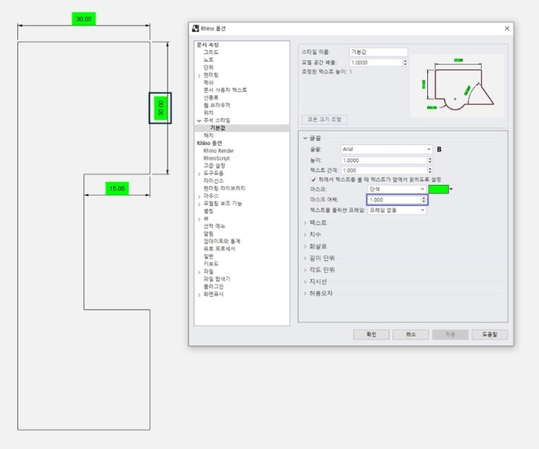This screenshot has height=449, width=539.
Task: Adjust the 높이 stepper arrows
Action: (429, 160)
